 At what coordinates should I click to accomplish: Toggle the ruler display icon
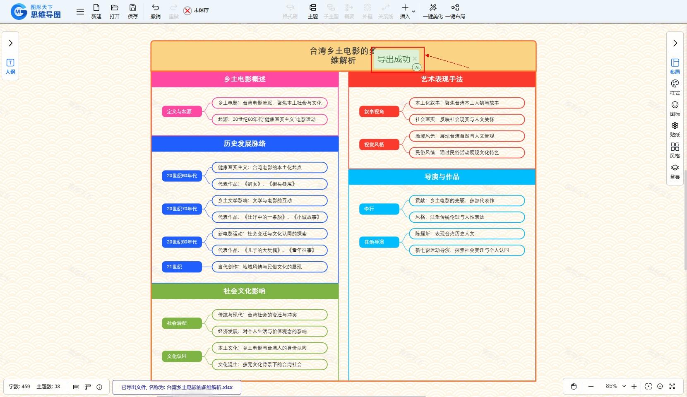[x=88, y=387]
